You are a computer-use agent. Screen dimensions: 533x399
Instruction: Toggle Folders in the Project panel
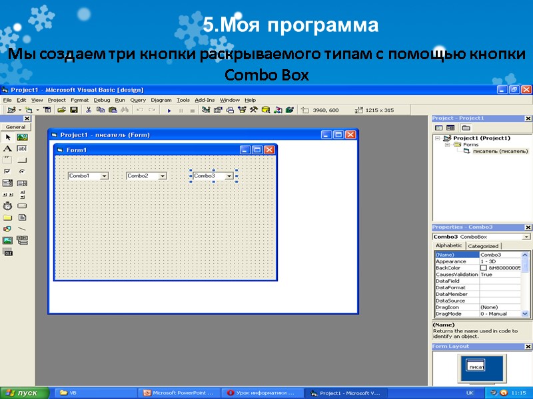pyautogui.click(x=466, y=128)
